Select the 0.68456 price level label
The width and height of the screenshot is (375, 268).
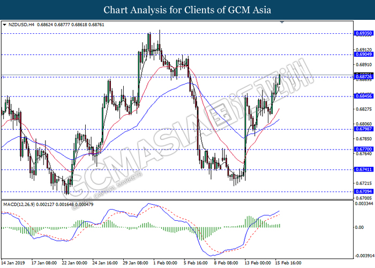tap(364, 96)
